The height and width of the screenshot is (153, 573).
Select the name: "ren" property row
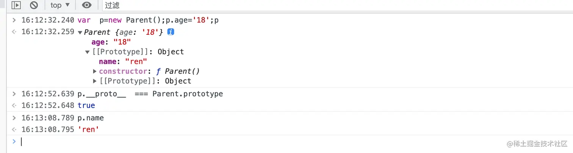coord(123,62)
